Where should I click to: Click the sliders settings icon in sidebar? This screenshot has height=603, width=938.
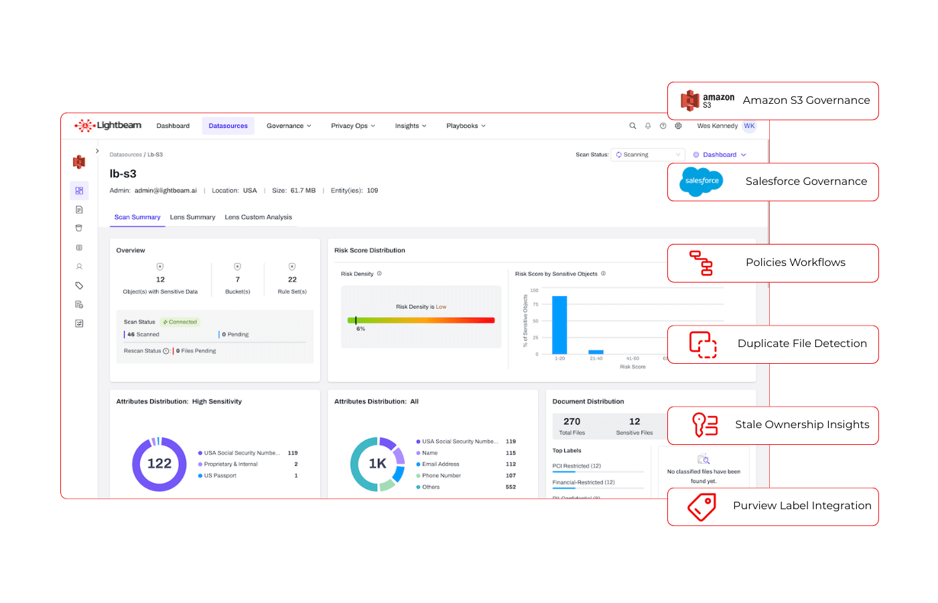(79, 324)
